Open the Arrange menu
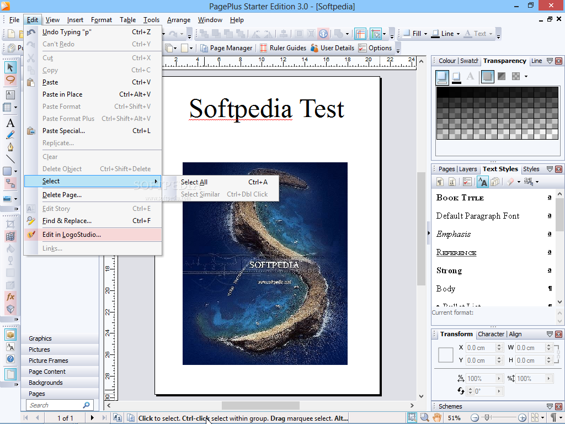 [x=179, y=20]
